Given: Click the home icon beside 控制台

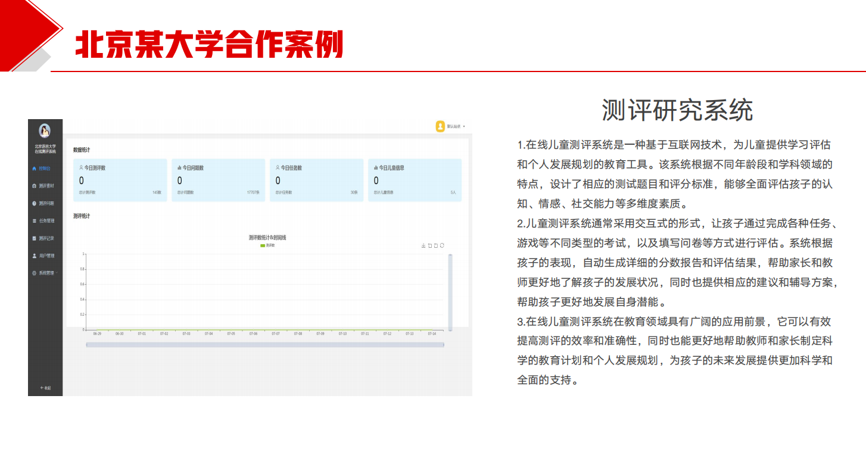Looking at the screenshot, I should [34, 169].
